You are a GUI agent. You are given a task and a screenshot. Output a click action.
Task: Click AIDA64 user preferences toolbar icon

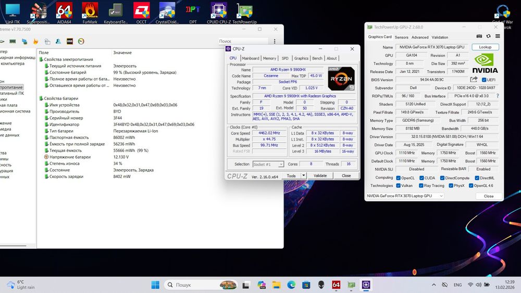(x=58, y=41)
